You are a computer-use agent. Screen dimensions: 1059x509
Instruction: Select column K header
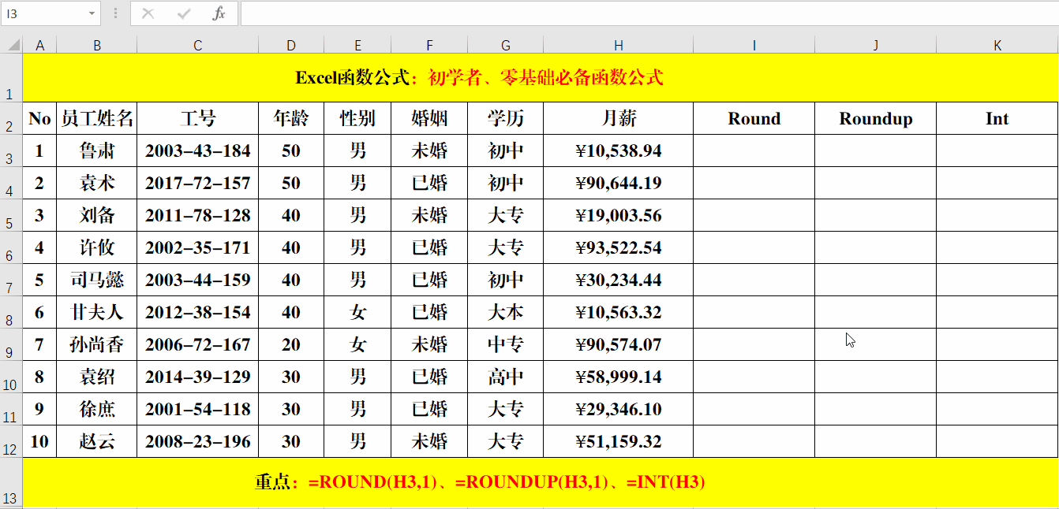pos(997,46)
